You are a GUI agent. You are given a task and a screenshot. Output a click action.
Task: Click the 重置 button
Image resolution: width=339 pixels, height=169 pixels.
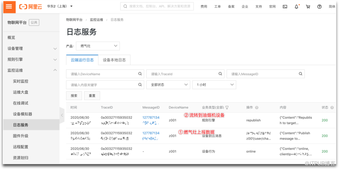click(92, 96)
